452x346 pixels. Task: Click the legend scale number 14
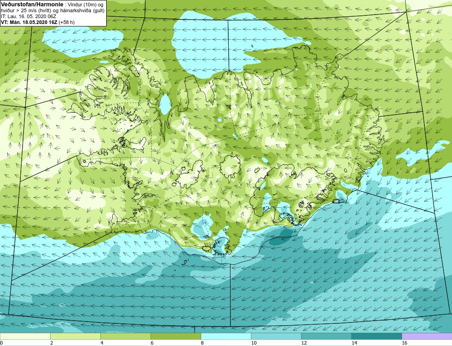coord(354,343)
